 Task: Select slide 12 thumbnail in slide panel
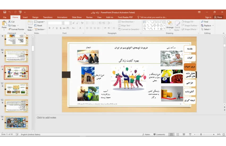tap(16, 89)
